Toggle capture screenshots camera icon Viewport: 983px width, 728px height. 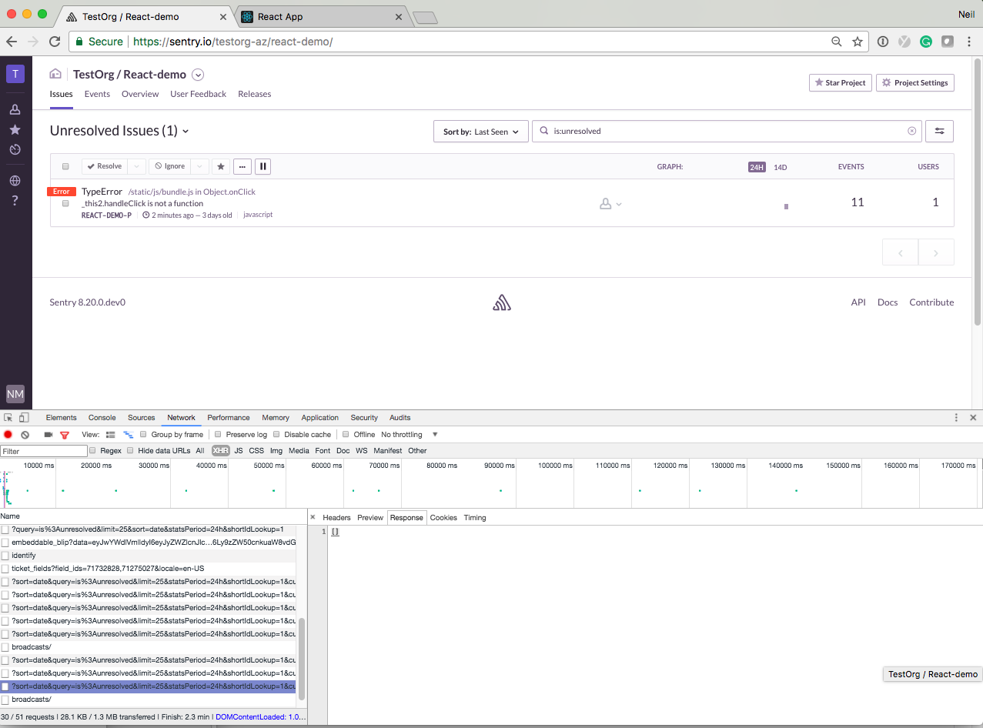point(48,435)
